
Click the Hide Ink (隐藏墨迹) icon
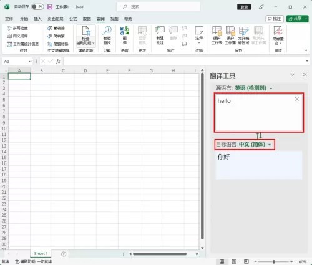(x=278, y=31)
